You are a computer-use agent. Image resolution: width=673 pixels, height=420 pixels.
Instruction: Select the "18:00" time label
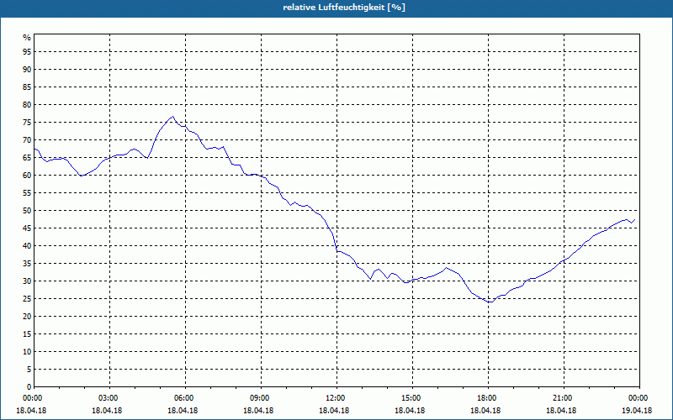pos(489,398)
